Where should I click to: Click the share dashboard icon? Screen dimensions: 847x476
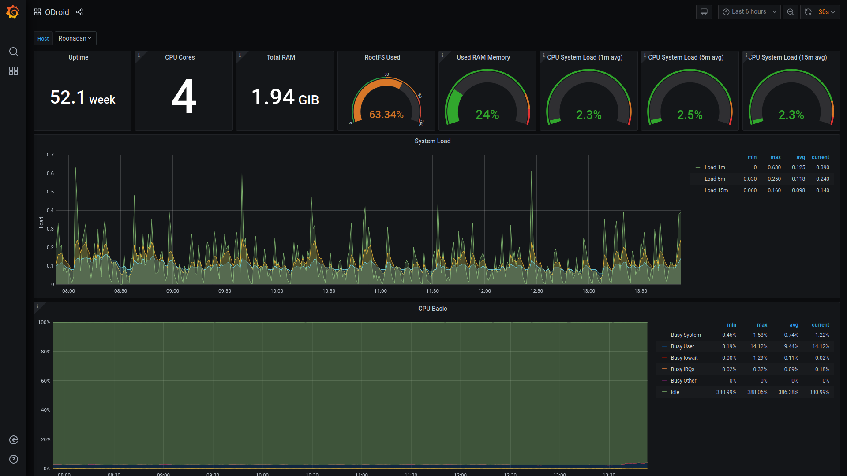(79, 12)
